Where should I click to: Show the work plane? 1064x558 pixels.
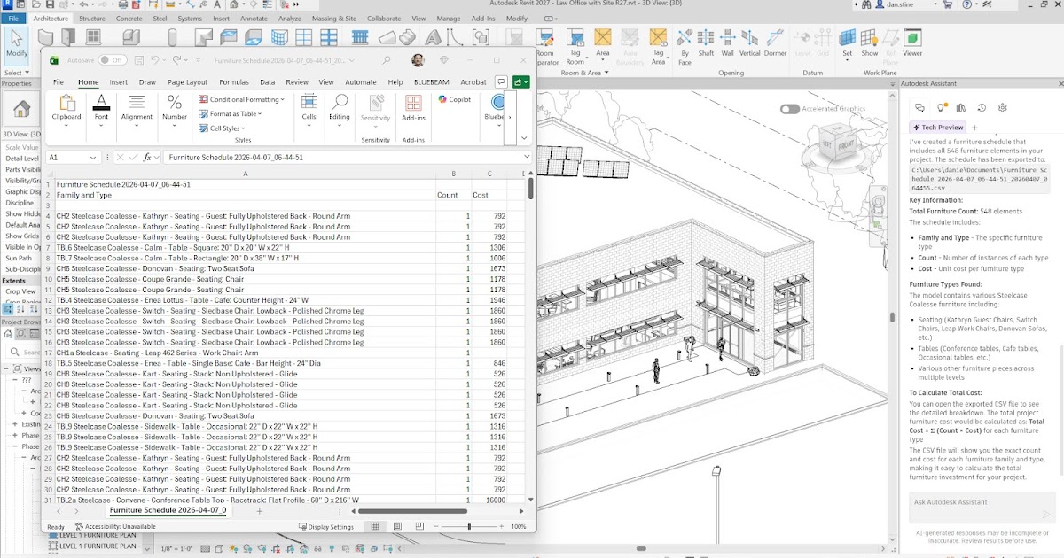[x=870, y=43]
